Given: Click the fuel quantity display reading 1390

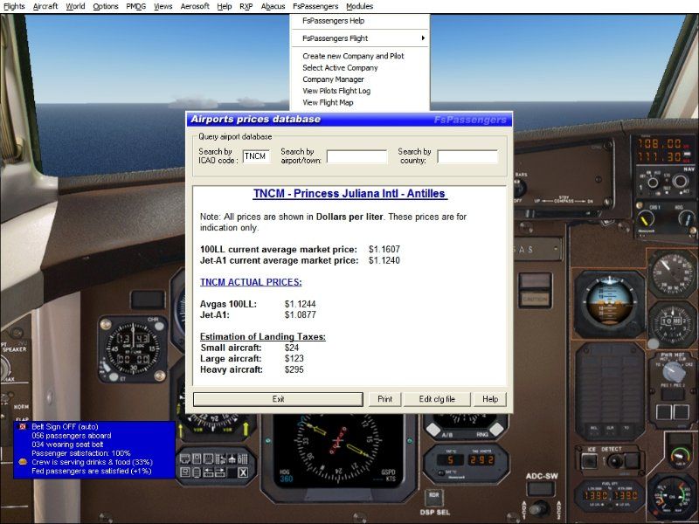Looking at the screenshot, I should (x=609, y=495).
